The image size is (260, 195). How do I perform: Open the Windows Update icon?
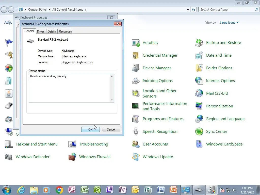pos(136,157)
